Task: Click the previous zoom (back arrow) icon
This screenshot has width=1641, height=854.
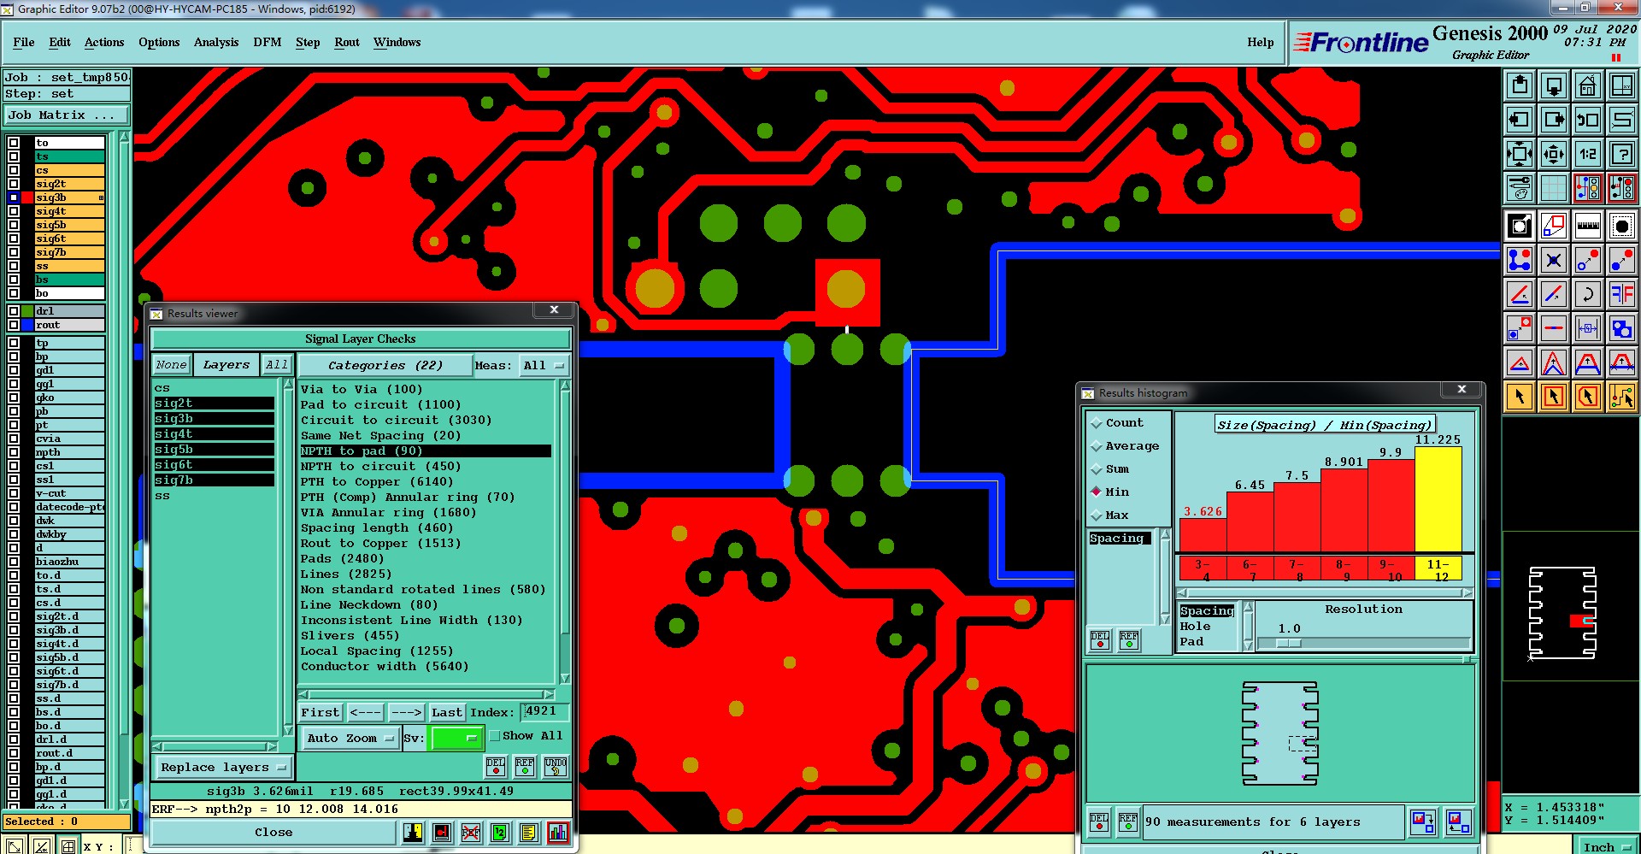Action: click(x=1588, y=120)
